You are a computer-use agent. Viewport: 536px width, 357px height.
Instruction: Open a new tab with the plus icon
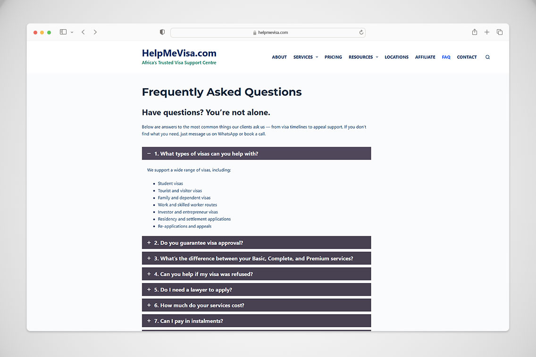[487, 32]
